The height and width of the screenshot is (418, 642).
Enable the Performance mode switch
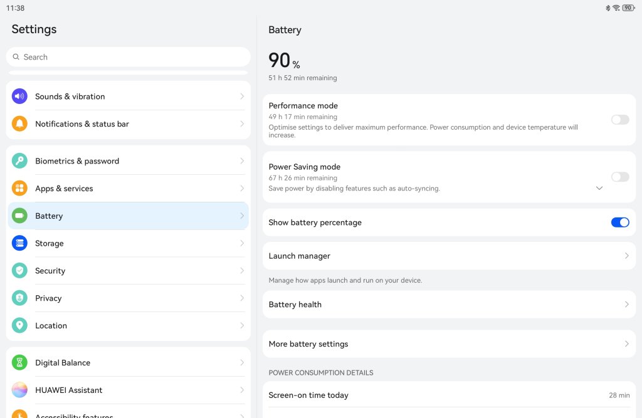(x=619, y=120)
